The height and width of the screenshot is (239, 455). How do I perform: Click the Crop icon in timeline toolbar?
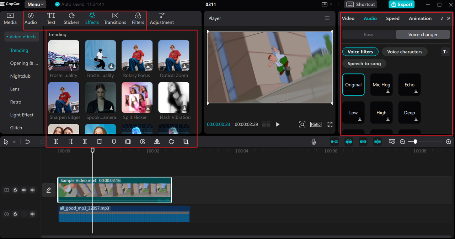(x=186, y=141)
